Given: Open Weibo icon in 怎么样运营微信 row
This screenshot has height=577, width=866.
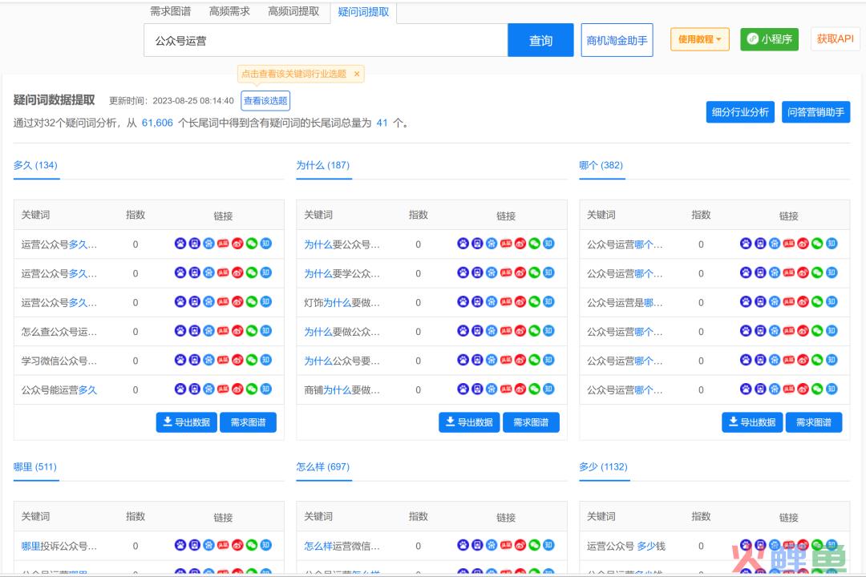Looking at the screenshot, I should 520,545.
